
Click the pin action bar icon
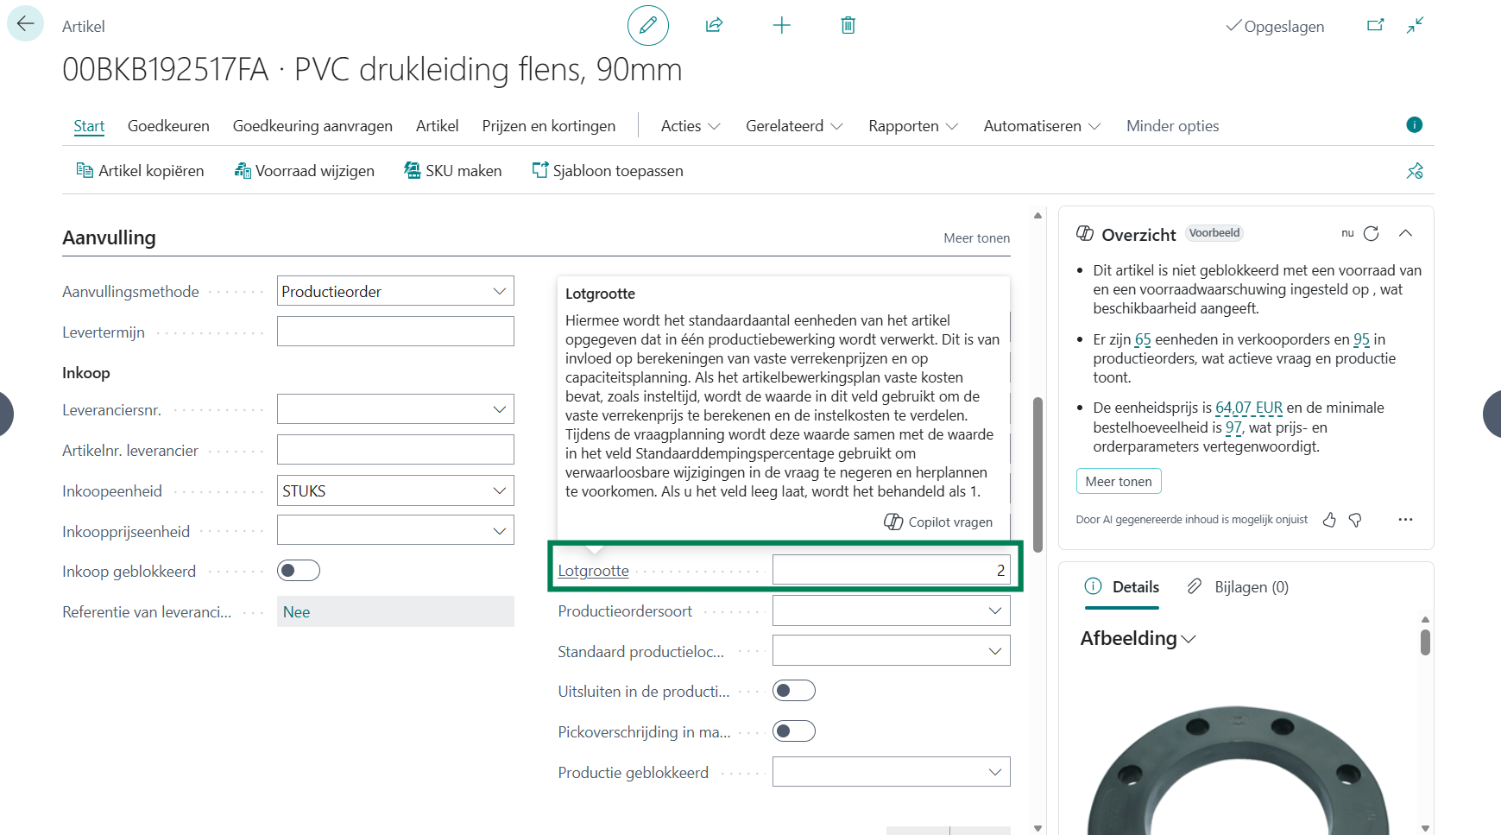(1414, 171)
